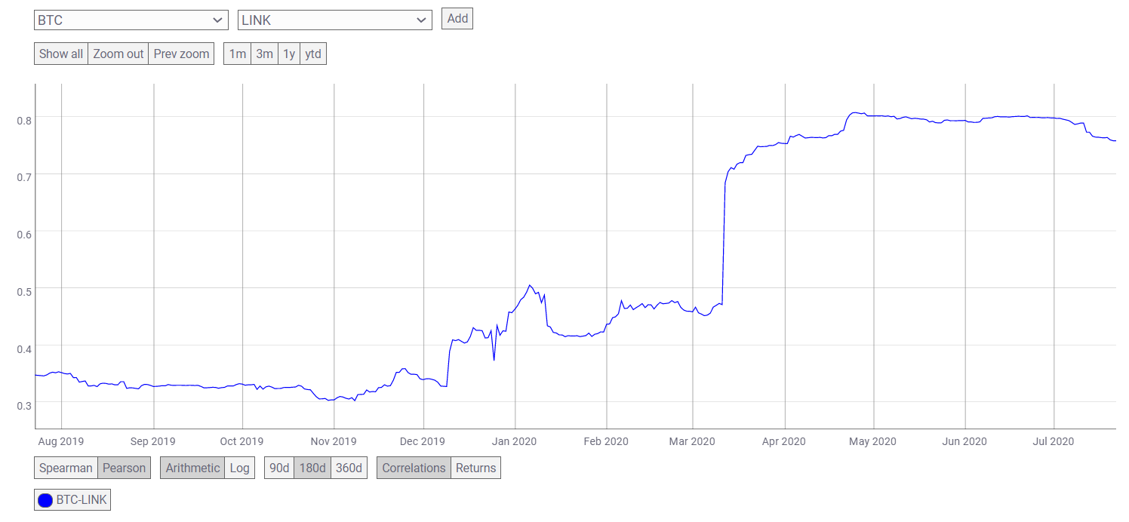Select the ytd time range

(x=313, y=54)
